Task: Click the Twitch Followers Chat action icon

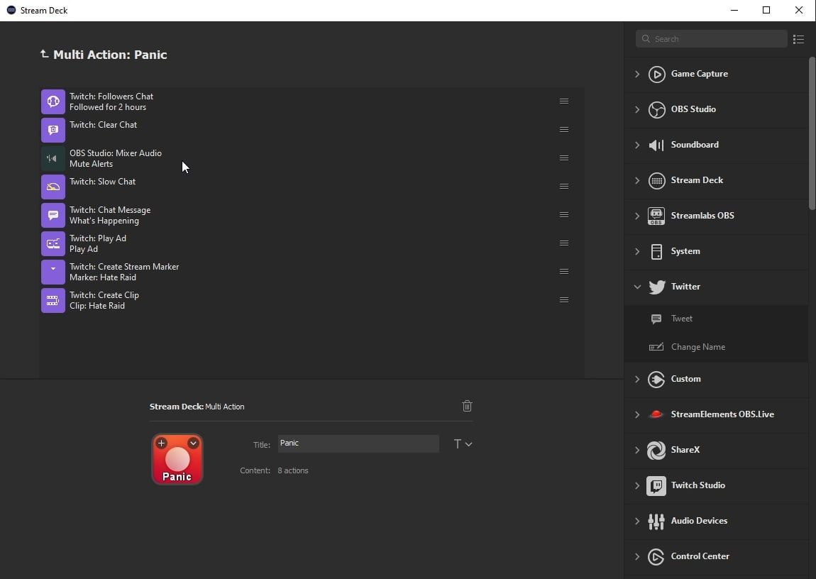Action: (53, 101)
